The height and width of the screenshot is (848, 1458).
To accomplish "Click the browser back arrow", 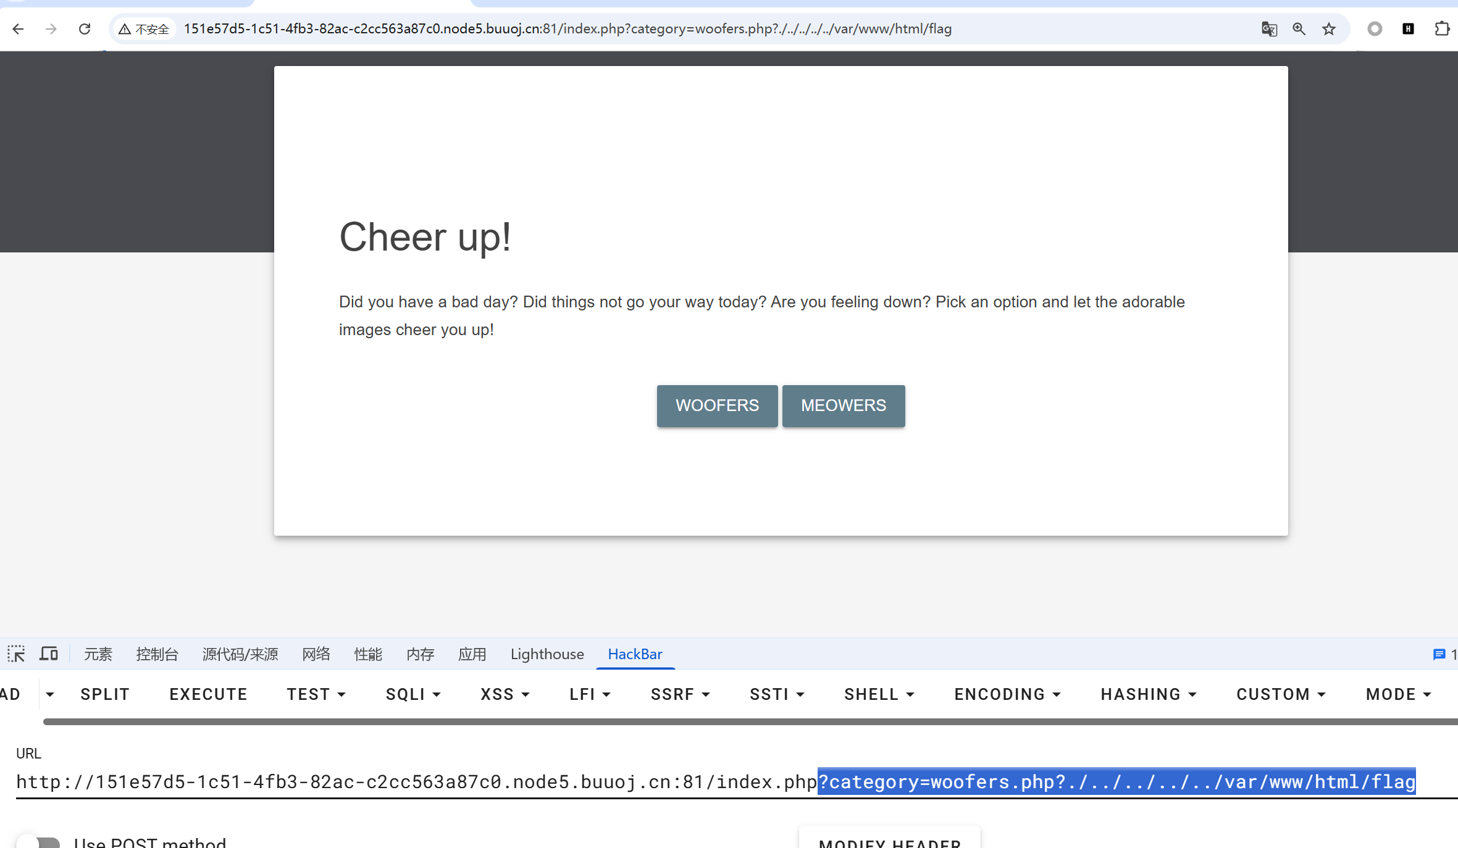I will pos(18,29).
